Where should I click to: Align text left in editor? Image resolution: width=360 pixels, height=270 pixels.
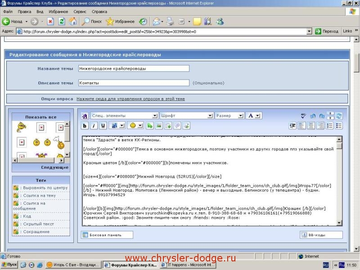point(301,126)
